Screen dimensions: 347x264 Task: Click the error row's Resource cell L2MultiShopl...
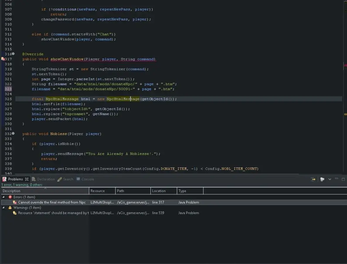[102, 202]
